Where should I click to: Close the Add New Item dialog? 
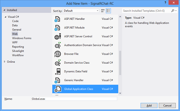pos(174,2)
